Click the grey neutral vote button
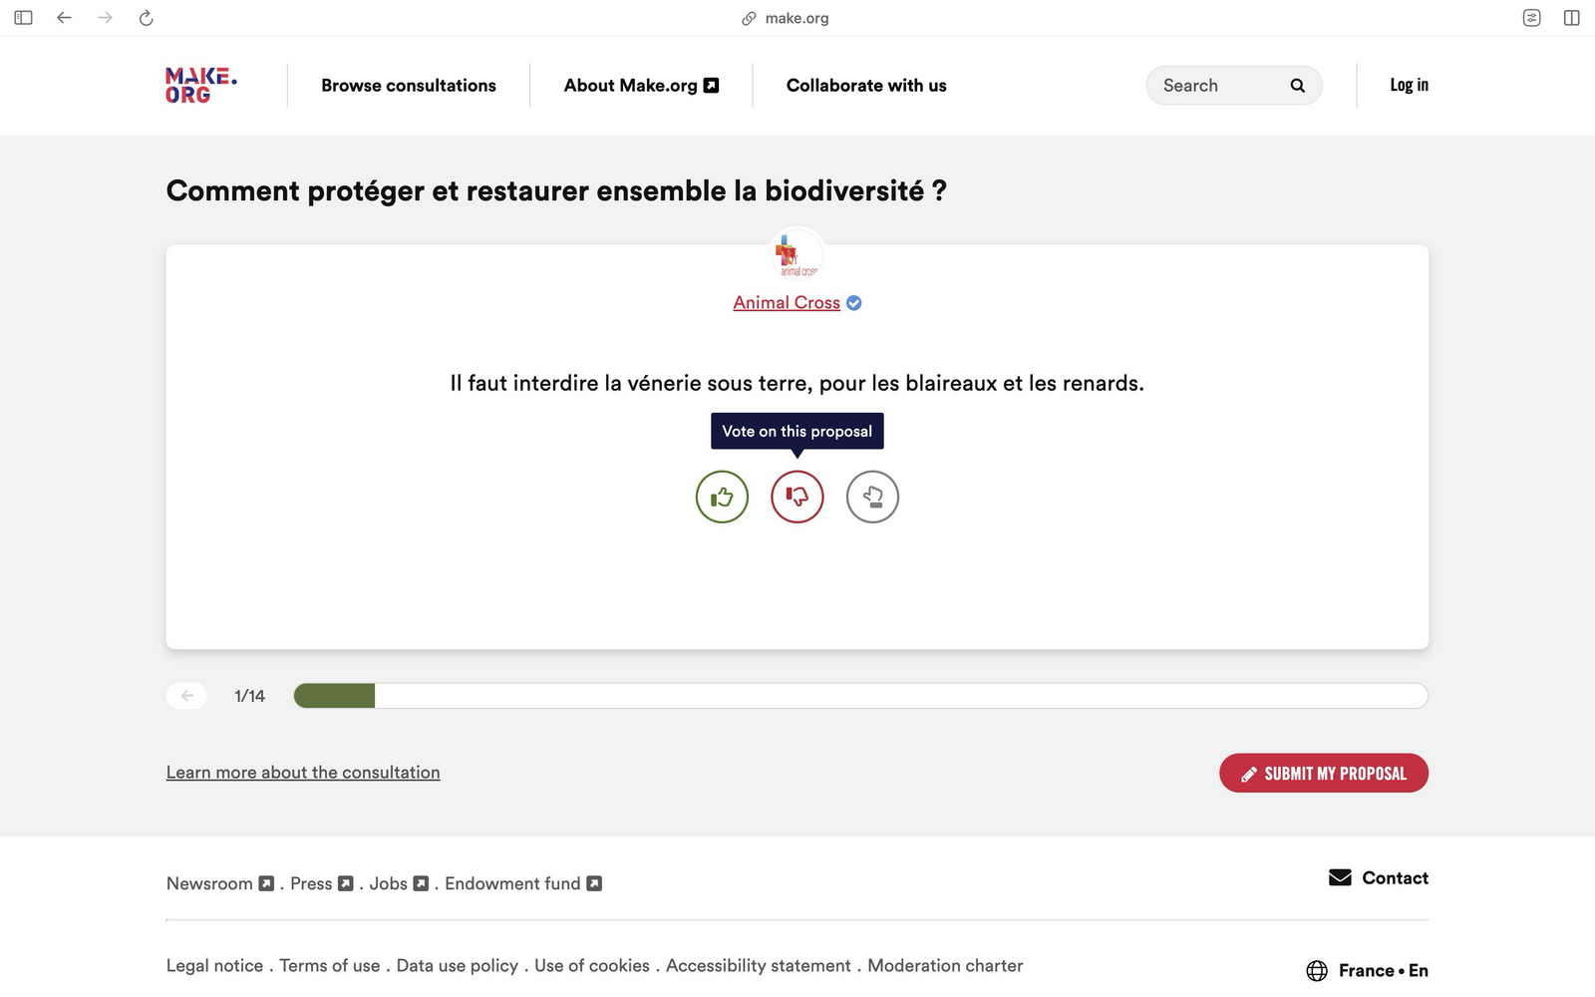The image size is (1595, 997). [872, 497]
